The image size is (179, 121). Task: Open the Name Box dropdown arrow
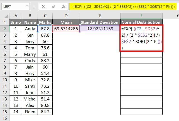[x=27, y=6]
